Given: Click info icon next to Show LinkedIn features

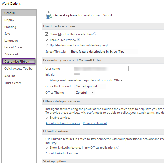Looking at the screenshot, I should pos(118,147).
